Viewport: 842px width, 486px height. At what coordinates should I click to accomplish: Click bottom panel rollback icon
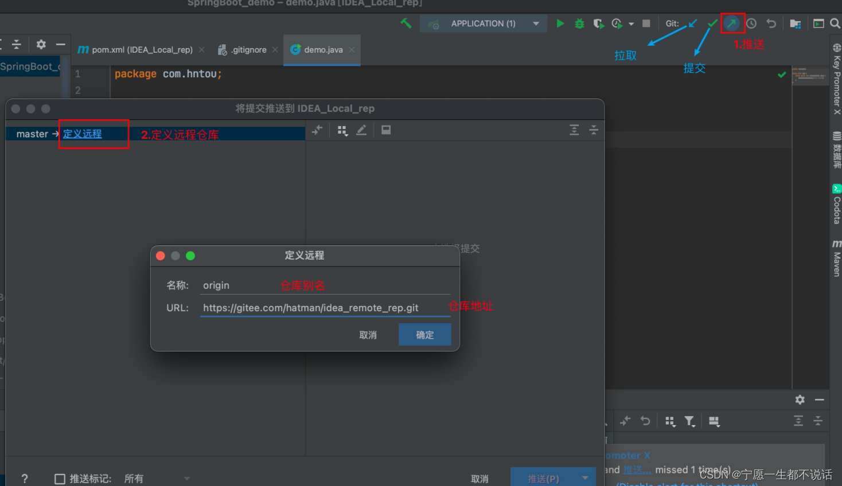[645, 421]
